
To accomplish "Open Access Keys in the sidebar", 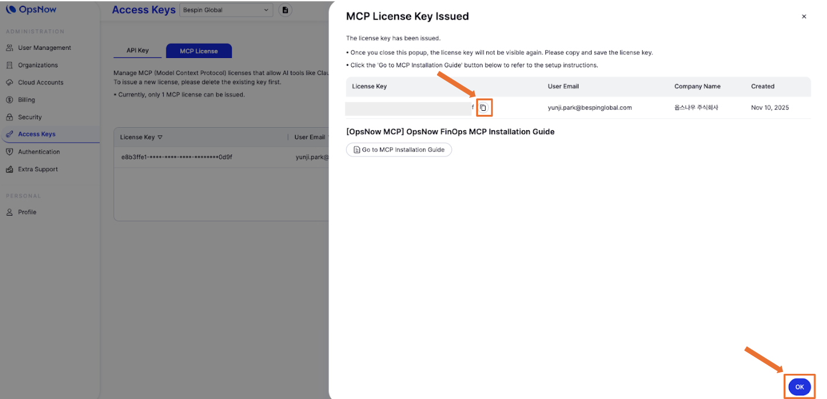I will tap(36, 134).
